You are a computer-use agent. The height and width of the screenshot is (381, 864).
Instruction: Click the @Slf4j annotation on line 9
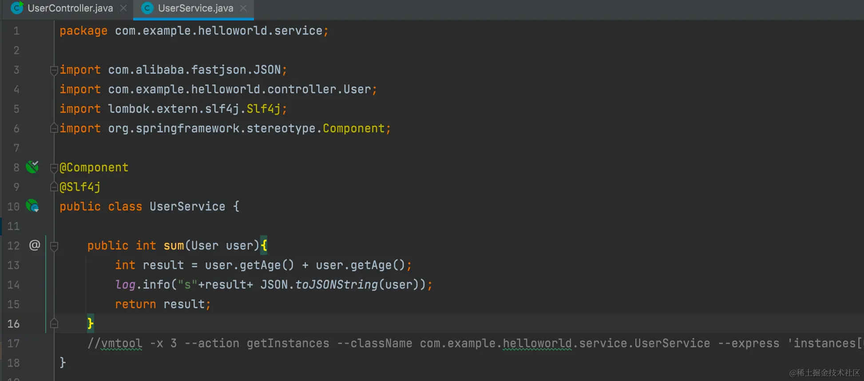point(80,187)
